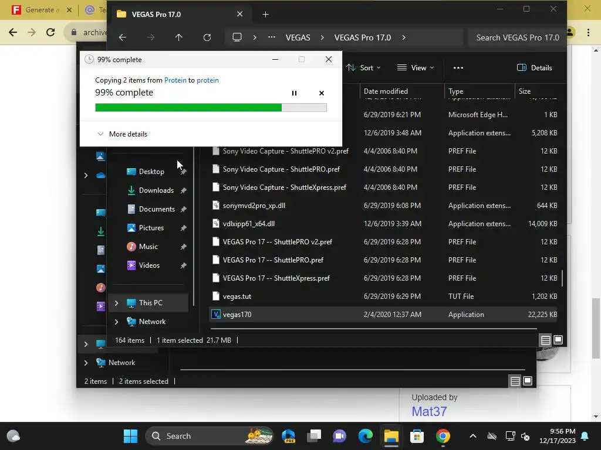Select the vegas.tut file
Screen dimensions: 601x450
(383, 296)
